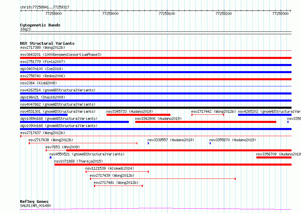
Task: Click the Cytogenetic Bands track heading
Action: (40, 25)
